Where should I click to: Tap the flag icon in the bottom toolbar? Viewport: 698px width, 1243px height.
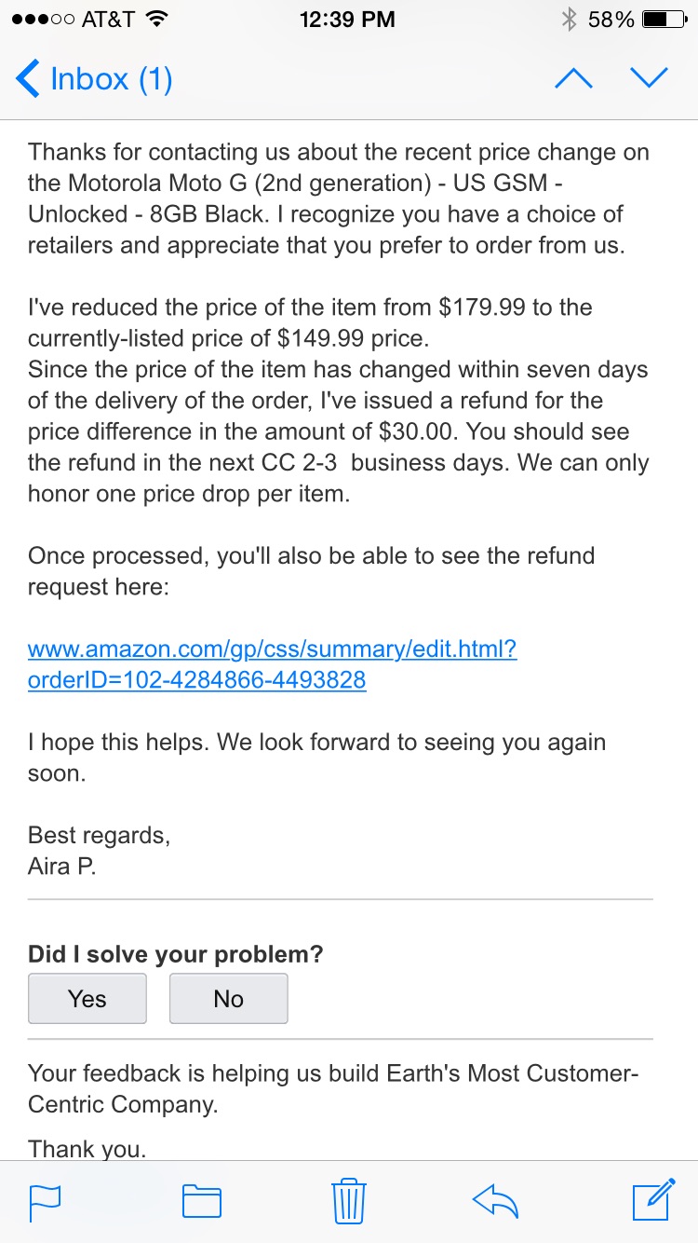point(45,1201)
